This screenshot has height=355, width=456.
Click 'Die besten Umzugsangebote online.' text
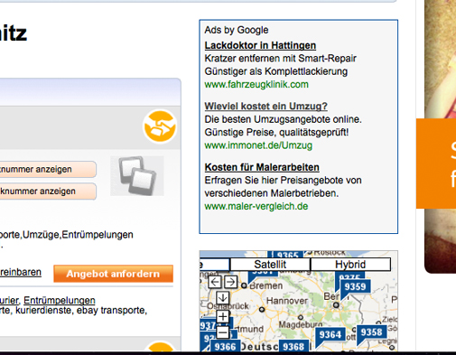[283, 119]
